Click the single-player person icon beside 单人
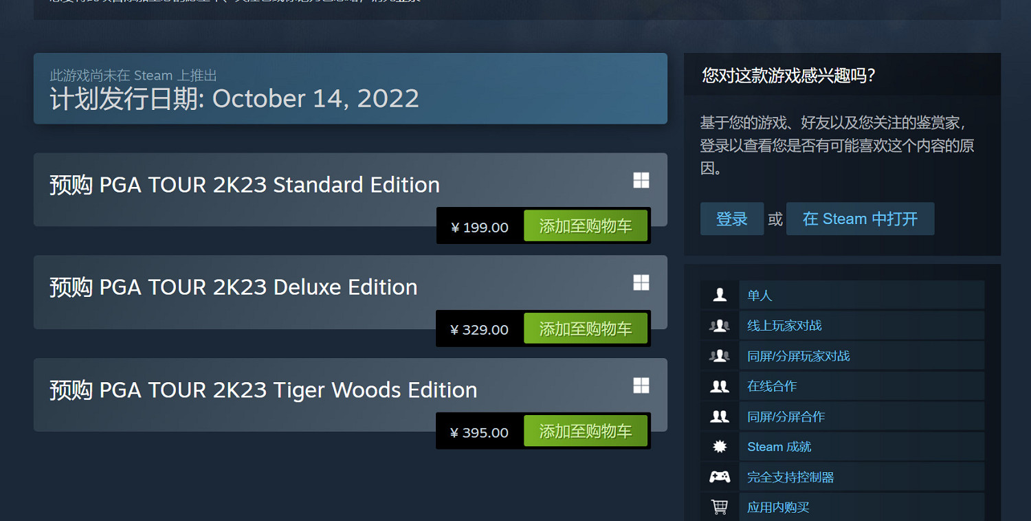Screen dimensions: 1031x521 719,295
